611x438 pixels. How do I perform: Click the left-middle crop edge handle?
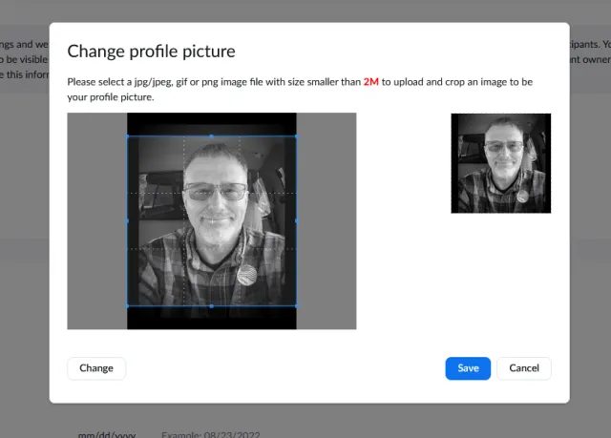128,220
